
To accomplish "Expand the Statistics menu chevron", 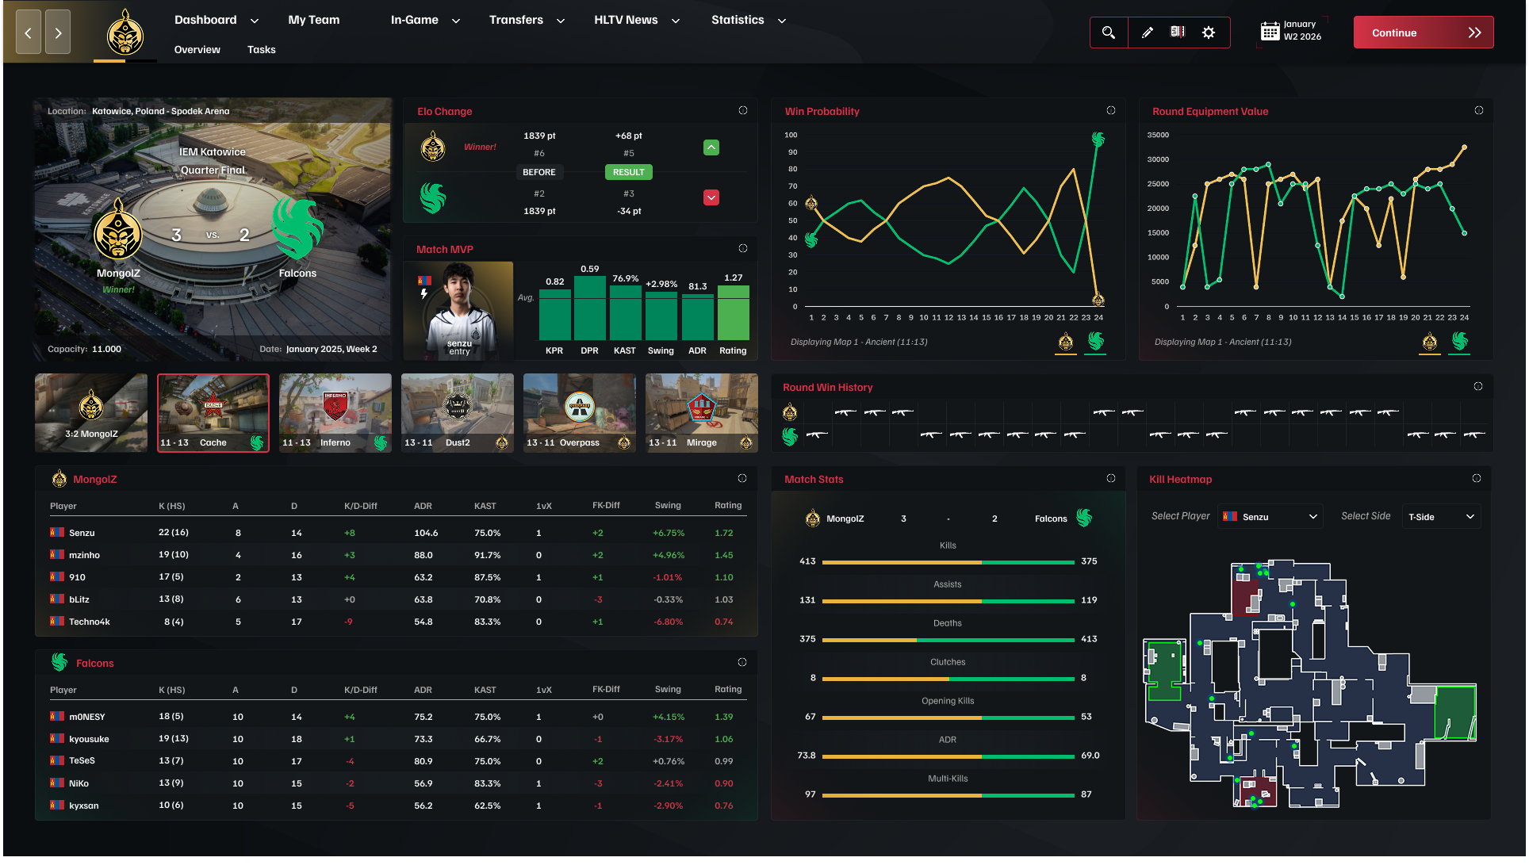I will click(x=781, y=20).
